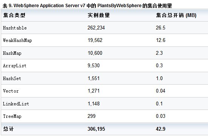Click the 0.04 Vector overhead value
Viewport: 208px width, 136px height.
point(160,91)
